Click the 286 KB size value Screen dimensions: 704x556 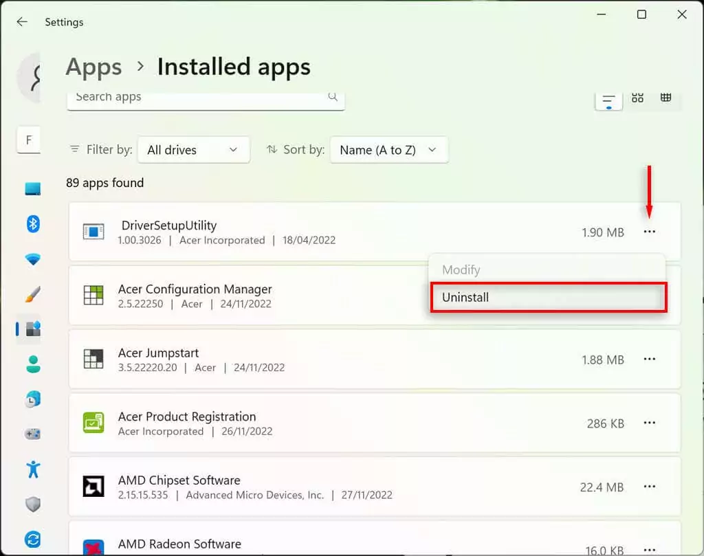click(x=605, y=423)
